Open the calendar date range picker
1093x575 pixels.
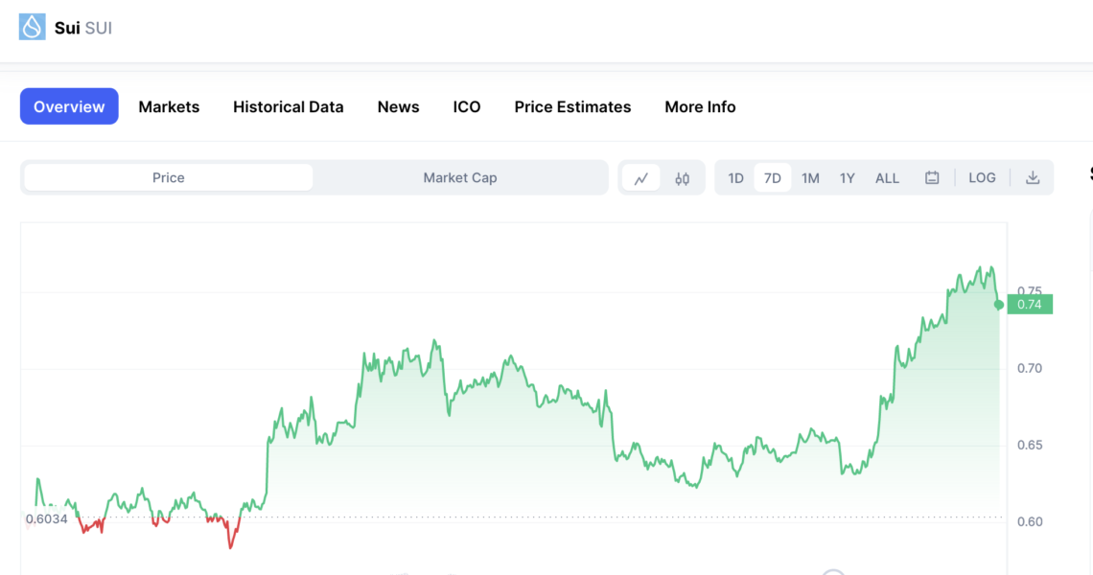[932, 177]
